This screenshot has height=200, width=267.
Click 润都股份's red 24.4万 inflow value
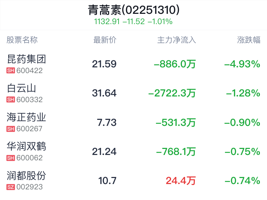[181, 181]
